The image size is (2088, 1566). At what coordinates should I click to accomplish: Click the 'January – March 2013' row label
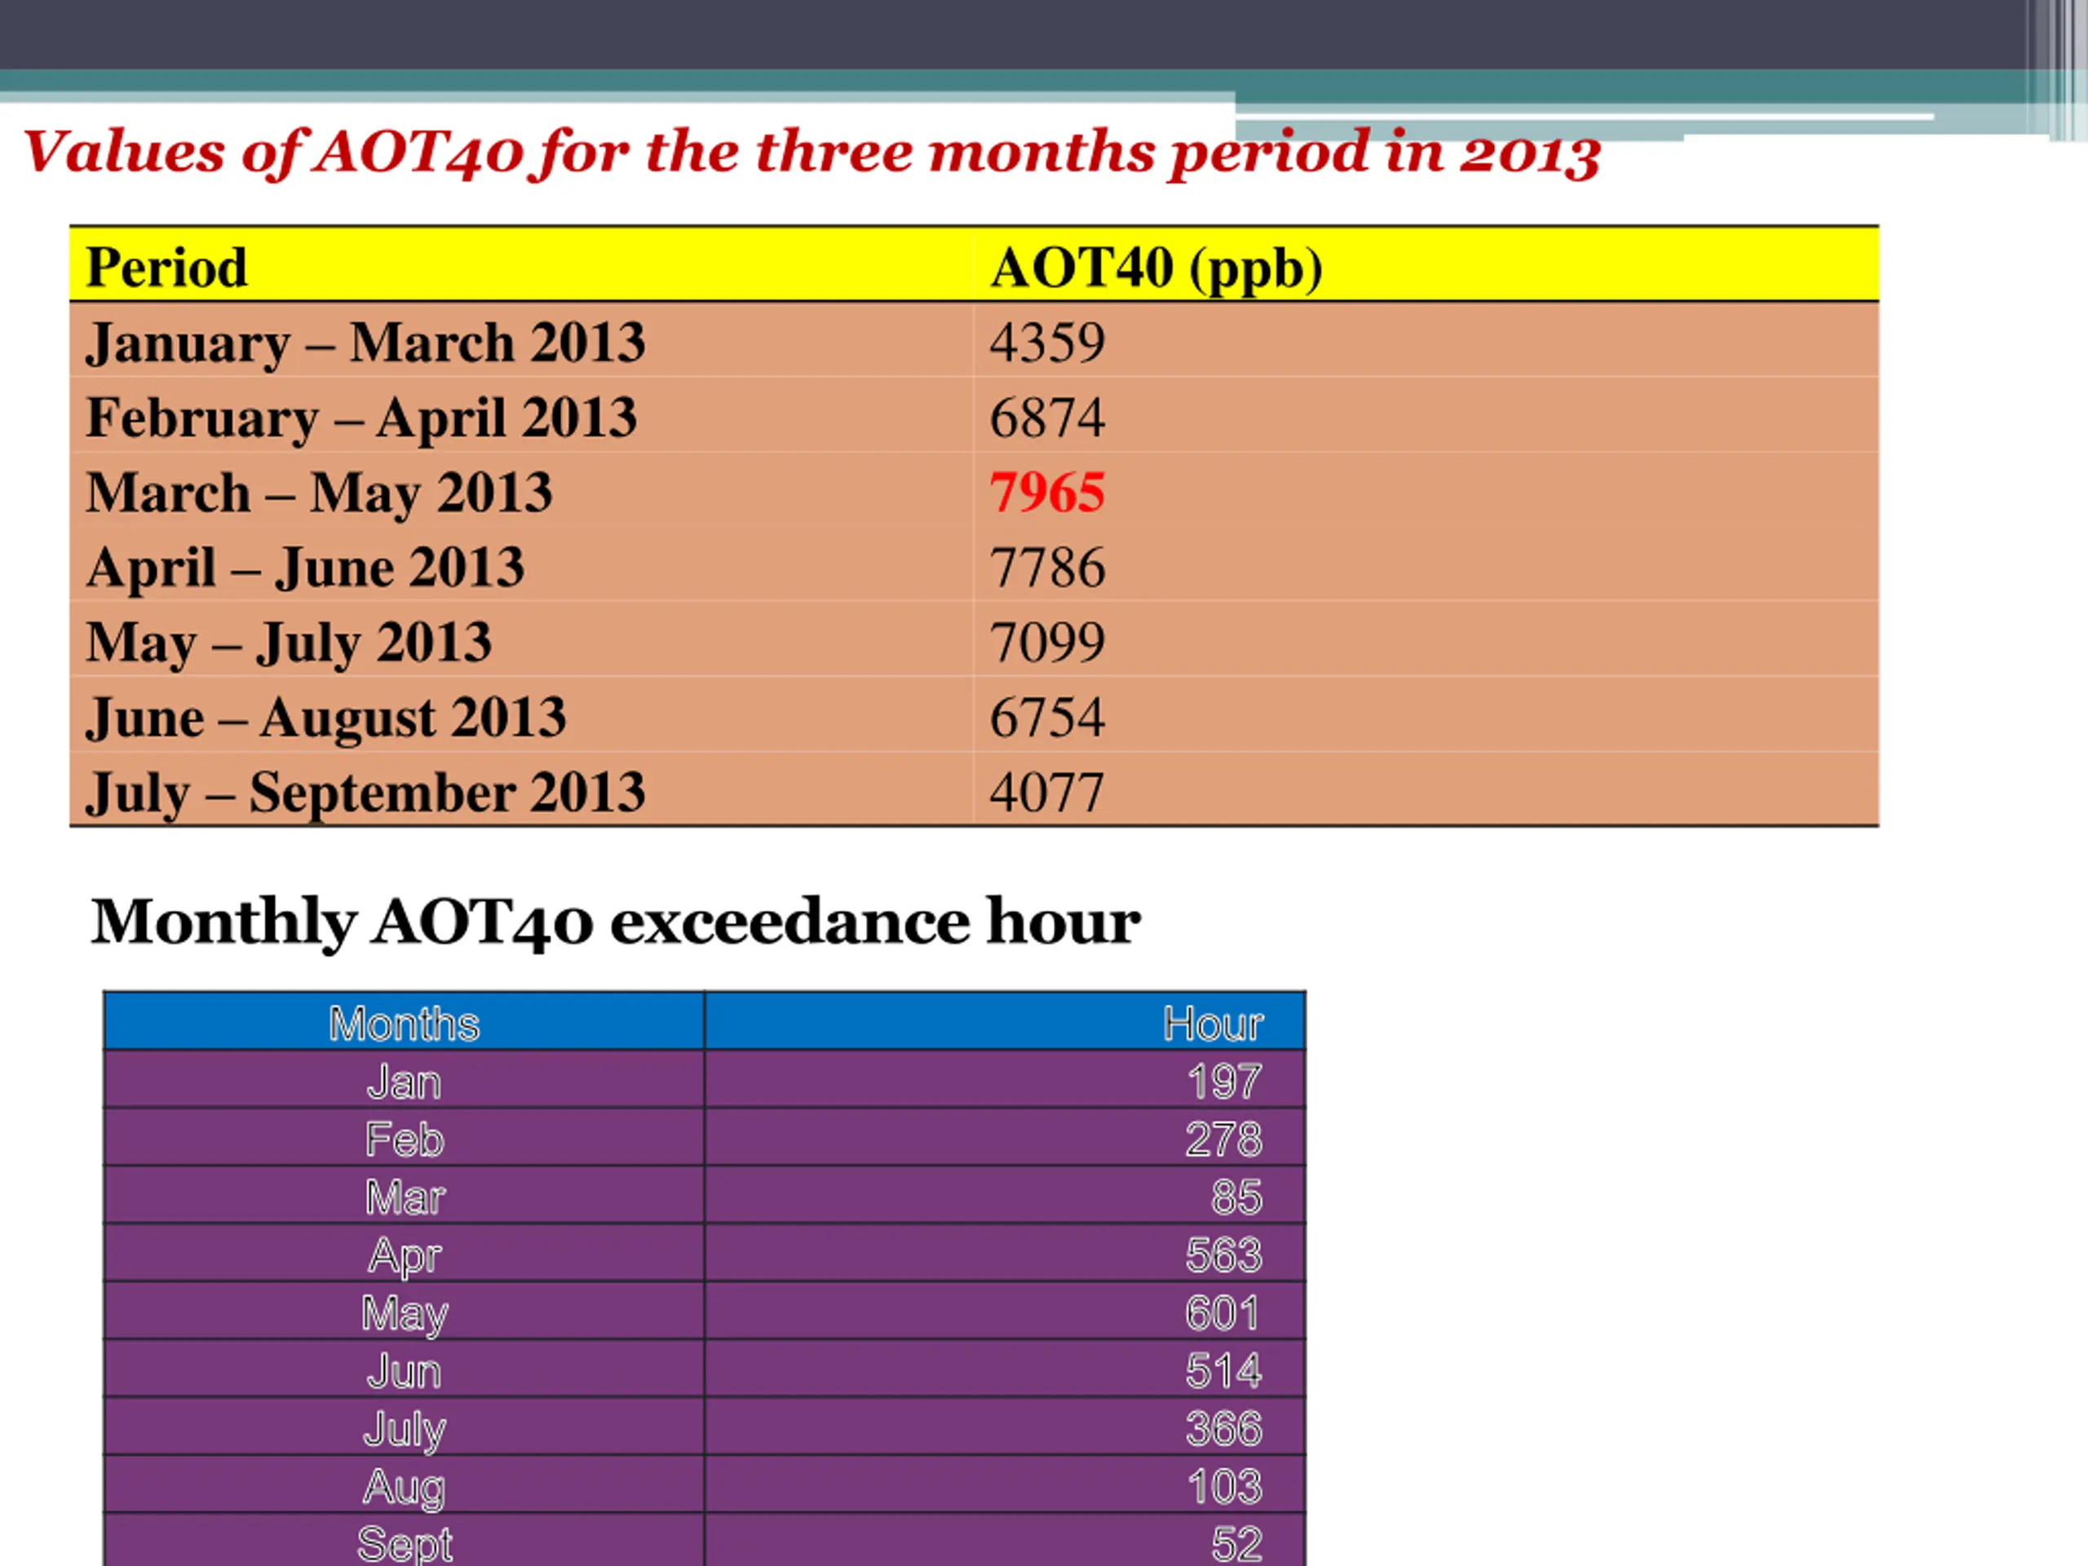365,343
